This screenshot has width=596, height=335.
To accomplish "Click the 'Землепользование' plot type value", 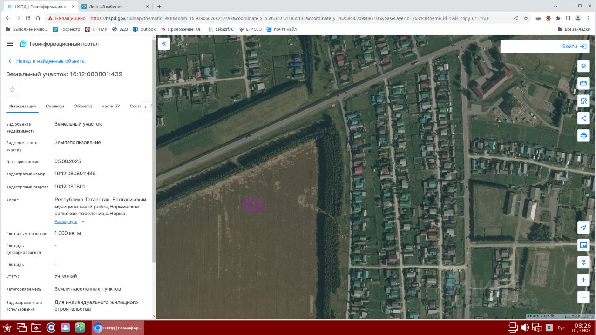I will [x=78, y=142].
